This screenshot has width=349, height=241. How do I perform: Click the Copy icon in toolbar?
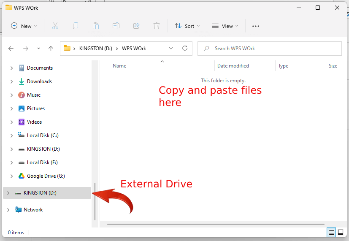point(76,26)
